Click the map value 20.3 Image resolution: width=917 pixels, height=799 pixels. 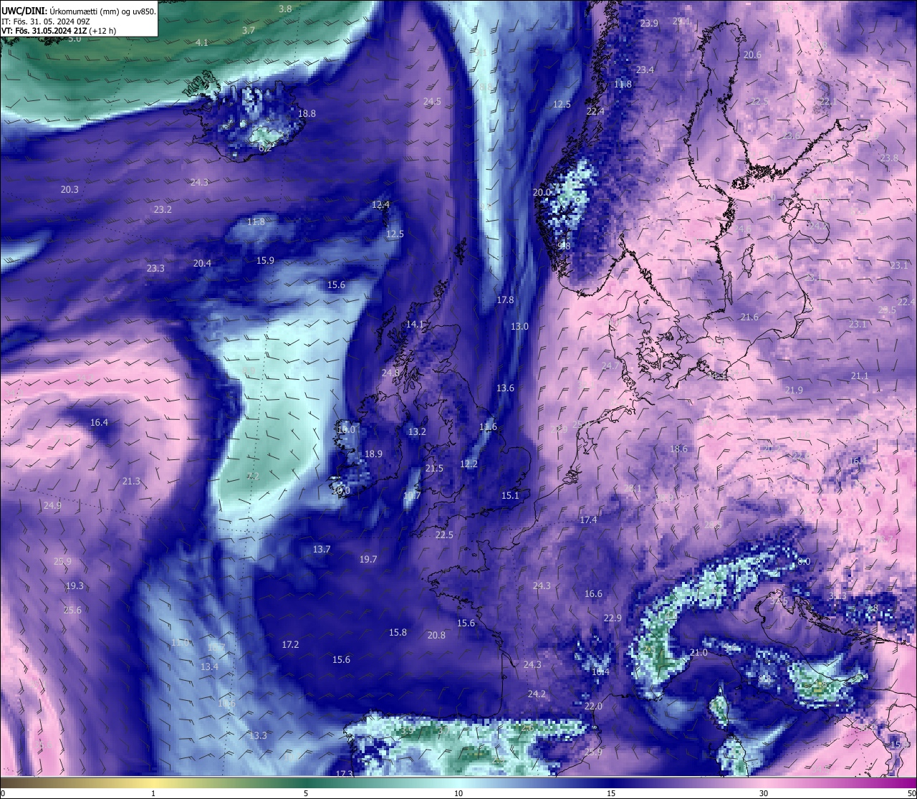tap(69, 189)
